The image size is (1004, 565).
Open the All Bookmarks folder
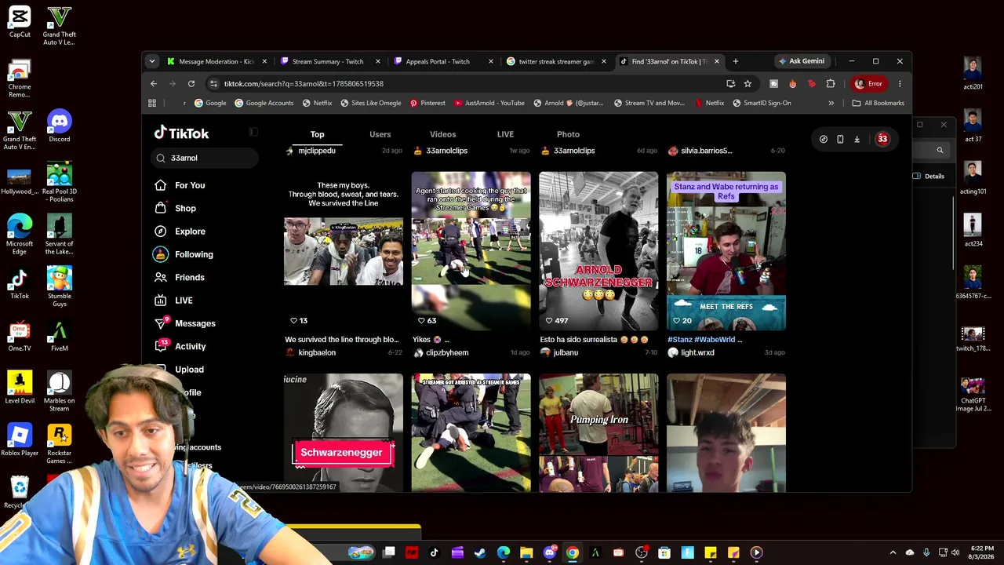tap(878, 103)
